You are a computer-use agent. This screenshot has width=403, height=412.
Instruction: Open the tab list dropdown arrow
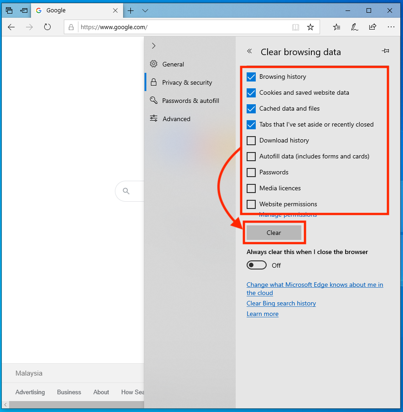(x=145, y=10)
